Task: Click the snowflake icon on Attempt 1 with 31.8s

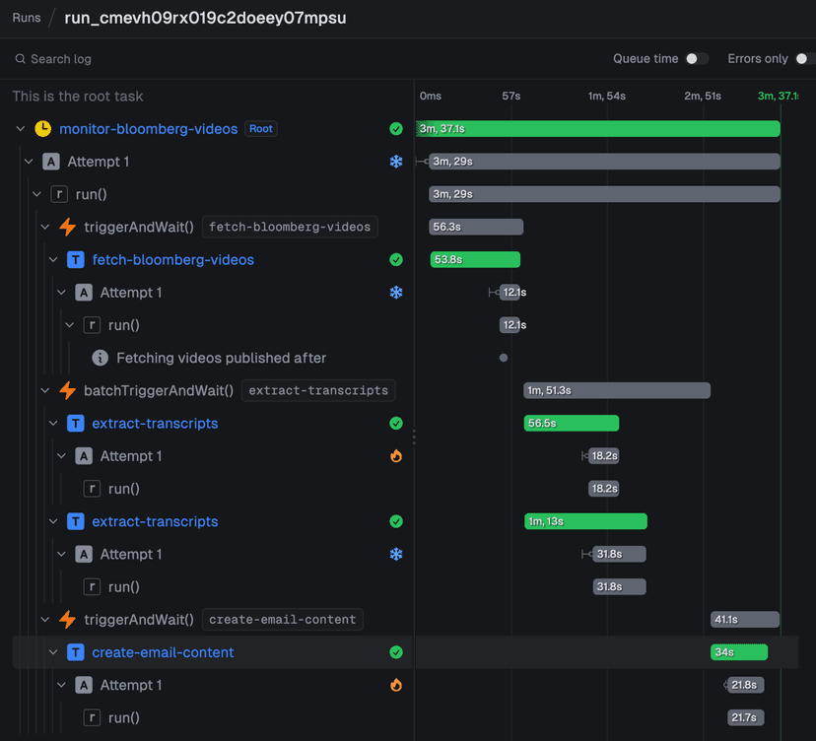Action: (x=396, y=554)
